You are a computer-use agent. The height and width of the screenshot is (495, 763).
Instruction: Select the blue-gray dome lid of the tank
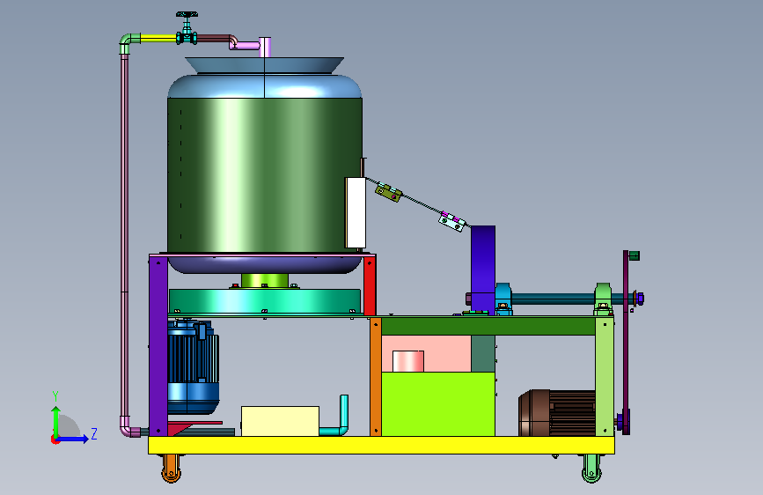265,86
